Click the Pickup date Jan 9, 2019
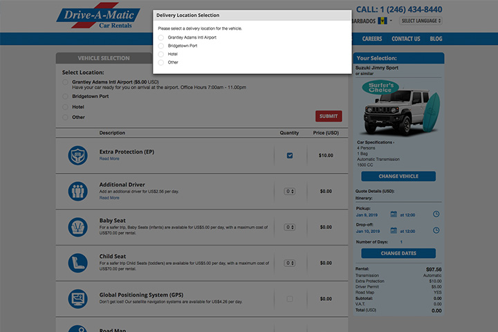The width and height of the screenshot is (498, 332). [x=367, y=215]
